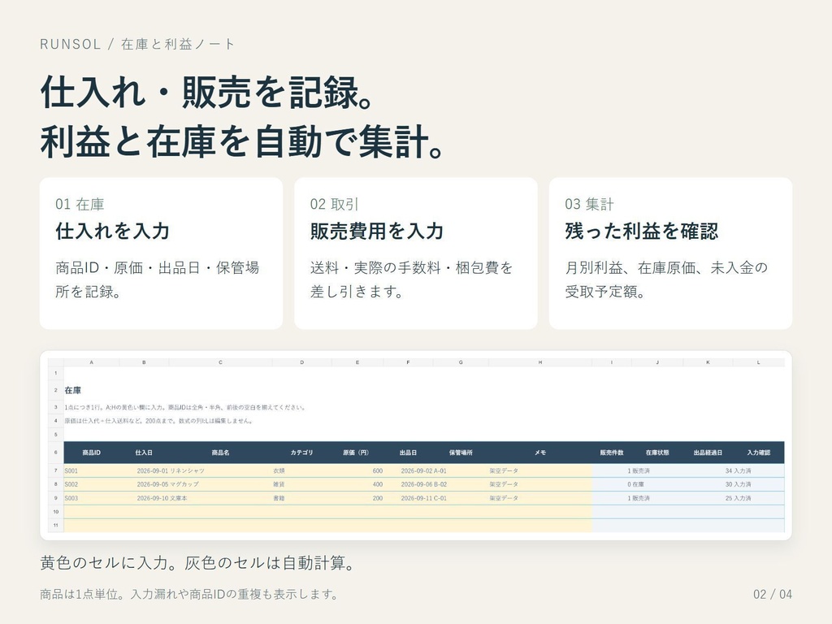Click the "2026-09-02 A-01" cell
Image resolution: width=832 pixels, height=624 pixels.
[423, 470]
